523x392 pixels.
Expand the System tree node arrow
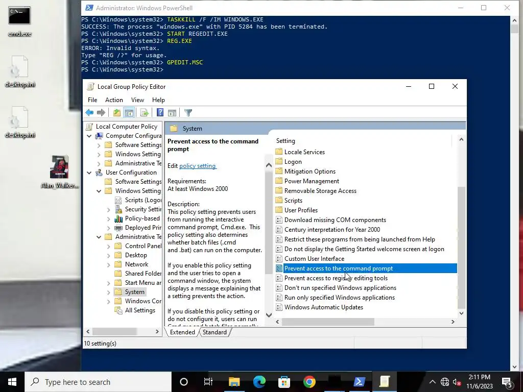coord(108,292)
